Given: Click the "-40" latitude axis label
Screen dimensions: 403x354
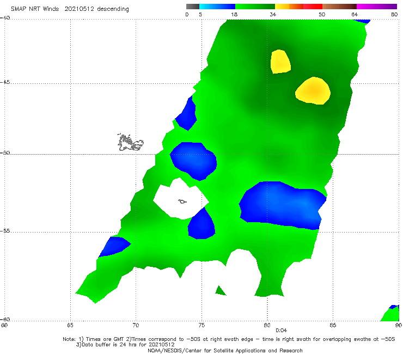Looking at the screenshot, I should [x=5, y=18].
